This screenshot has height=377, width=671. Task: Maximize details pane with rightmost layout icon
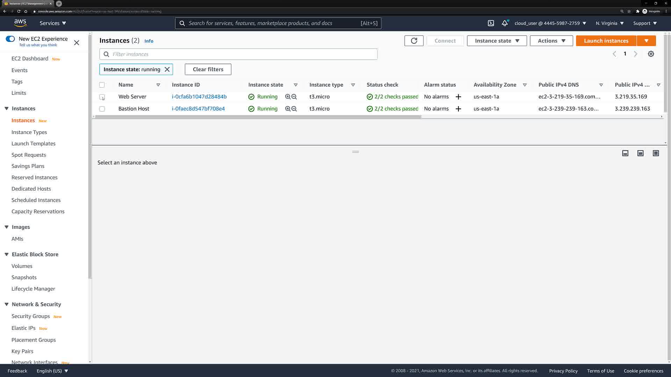pos(656,153)
